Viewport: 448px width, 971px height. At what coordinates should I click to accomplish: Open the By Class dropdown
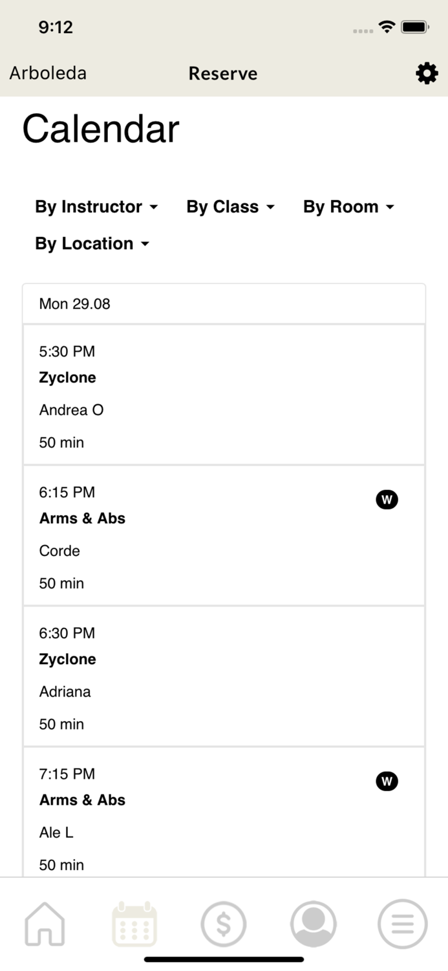click(x=230, y=206)
